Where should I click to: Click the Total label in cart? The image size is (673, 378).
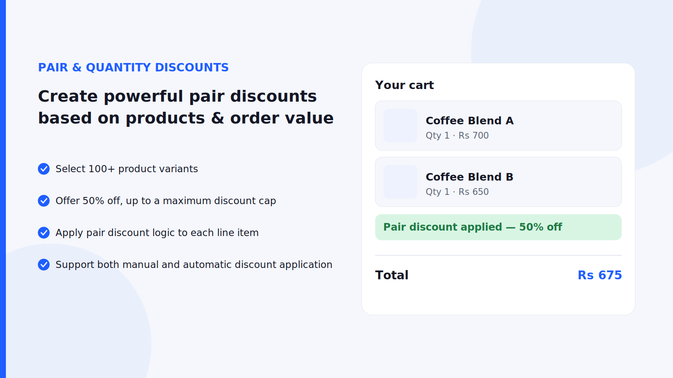[x=392, y=275]
